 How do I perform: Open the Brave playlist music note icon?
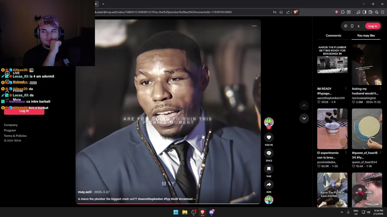(358, 12)
